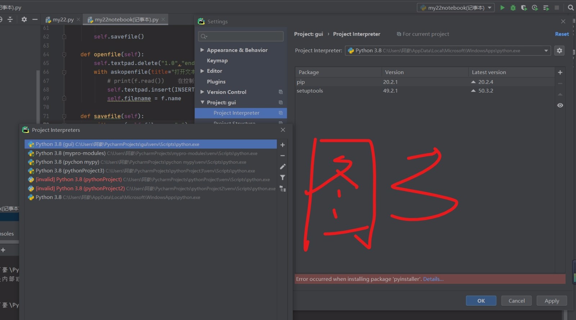Expand Version Control settings

[202, 92]
